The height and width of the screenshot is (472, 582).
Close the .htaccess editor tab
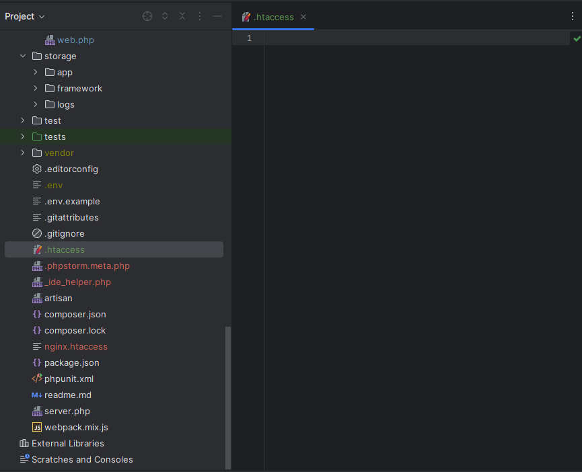[303, 17]
